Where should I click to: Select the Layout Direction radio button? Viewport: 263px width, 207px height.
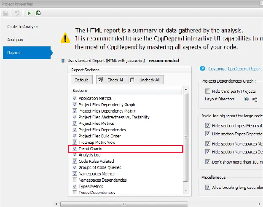[x=246, y=99]
